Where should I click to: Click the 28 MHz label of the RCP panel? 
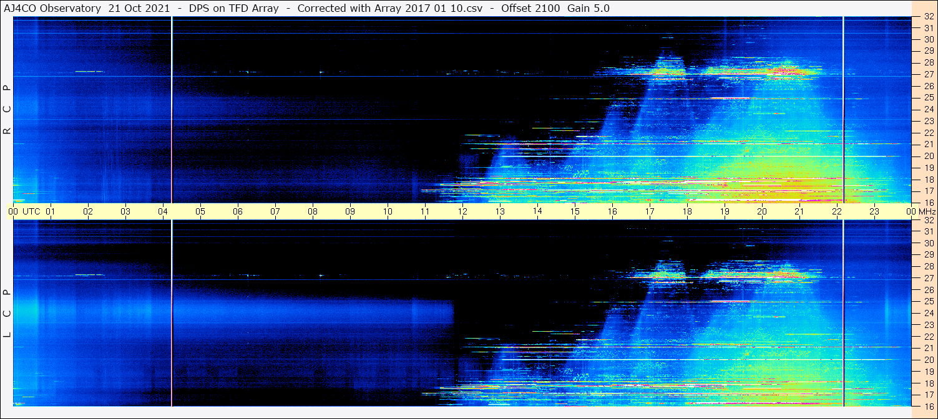929,62
